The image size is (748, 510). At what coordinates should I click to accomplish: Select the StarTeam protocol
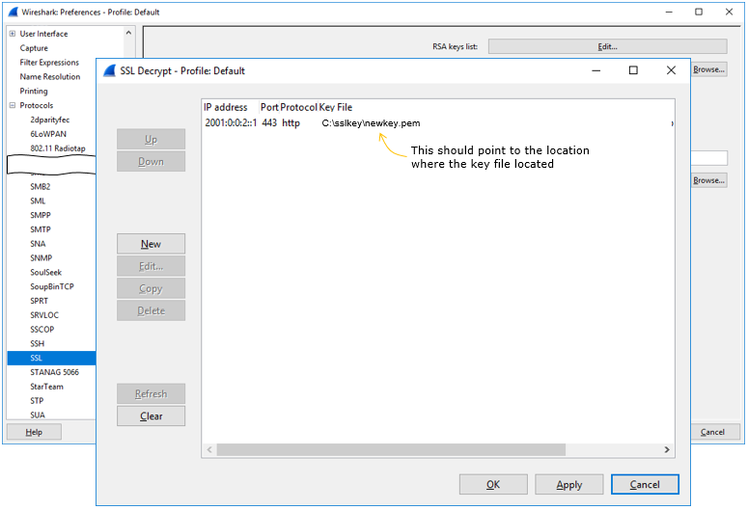point(46,387)
